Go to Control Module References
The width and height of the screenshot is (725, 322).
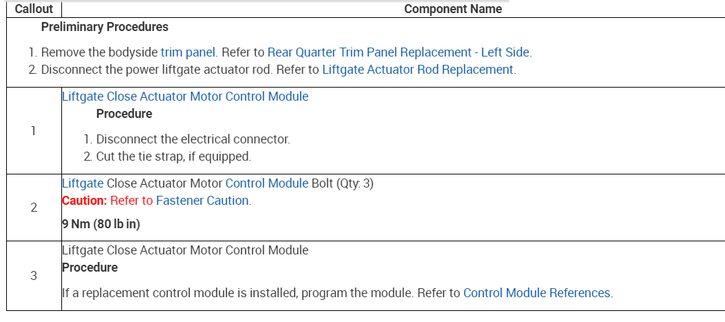[537, 293]
